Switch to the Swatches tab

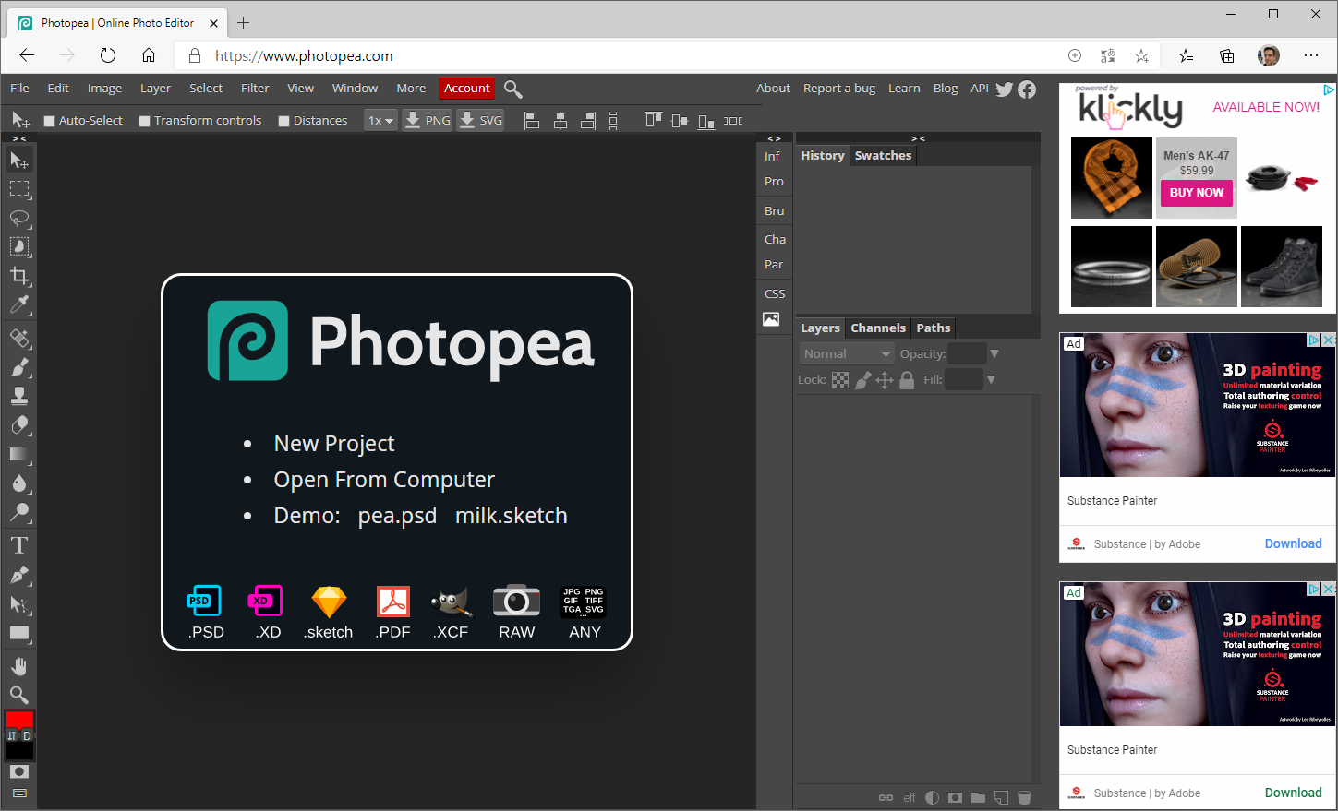click(883, 156)
